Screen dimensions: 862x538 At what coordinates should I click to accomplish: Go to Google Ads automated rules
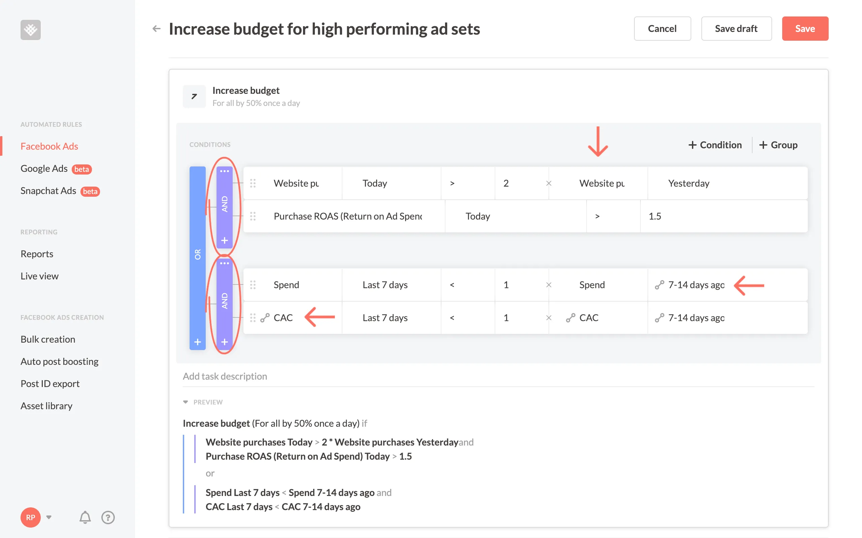44,169
